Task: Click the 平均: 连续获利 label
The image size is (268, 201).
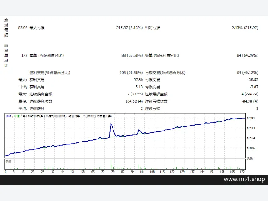Action: [x=31, y=108]
